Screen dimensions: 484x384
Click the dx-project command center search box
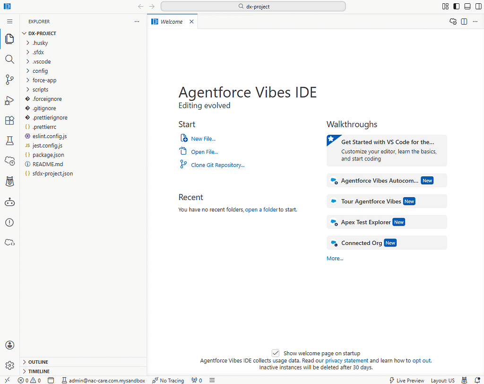253,7
